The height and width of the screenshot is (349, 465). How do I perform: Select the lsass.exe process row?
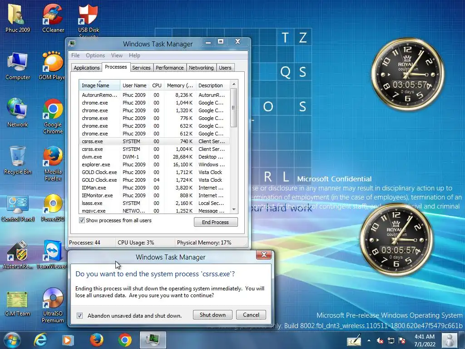[154, 203]
